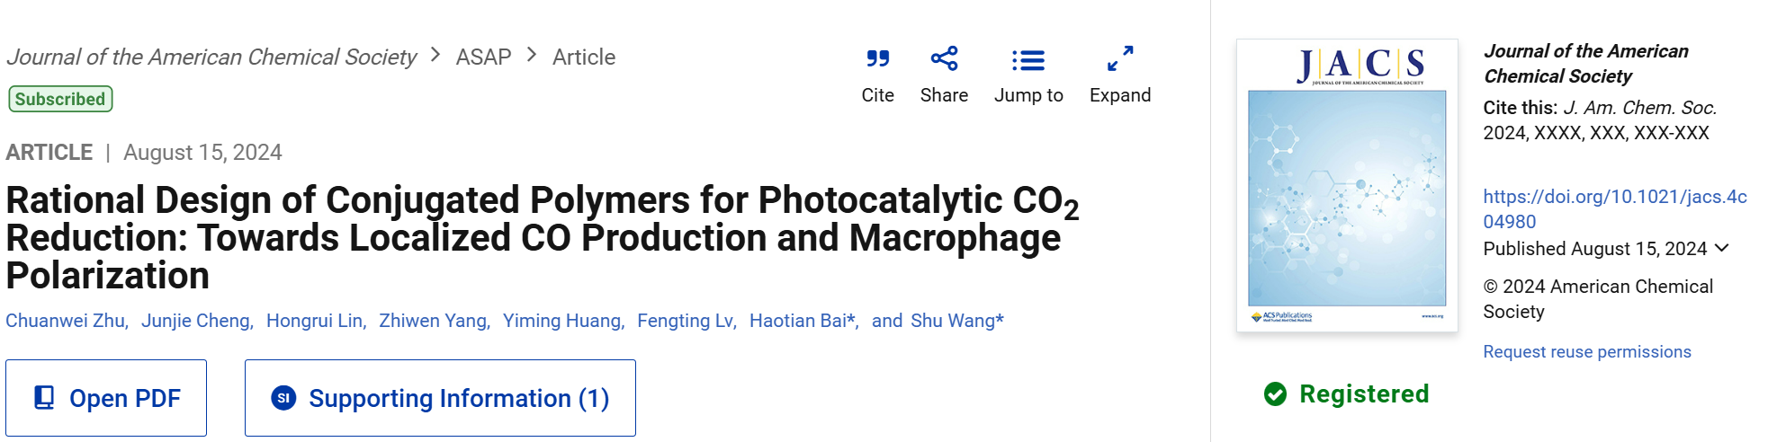1777x442 pixels.
Task: Click the green Registered checkmark icon
Action: [1275, 393]
